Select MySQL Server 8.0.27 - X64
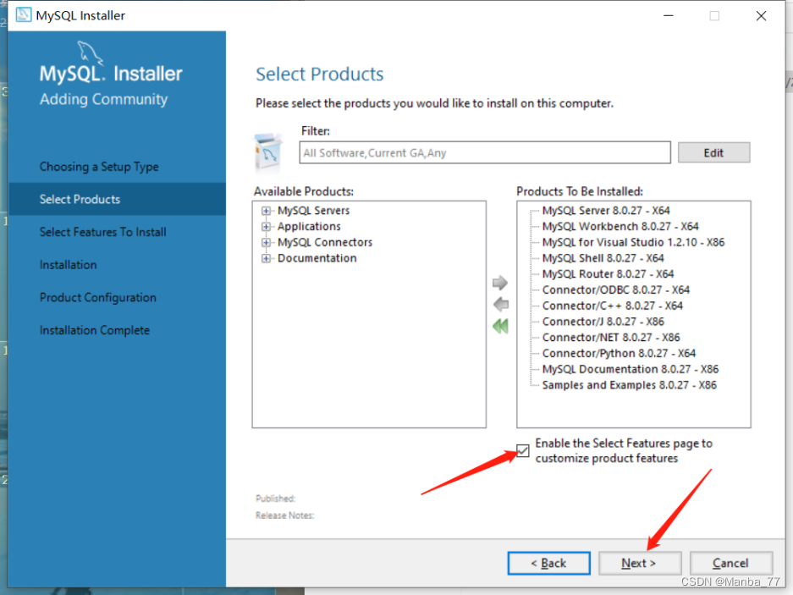 pos(606,211)
